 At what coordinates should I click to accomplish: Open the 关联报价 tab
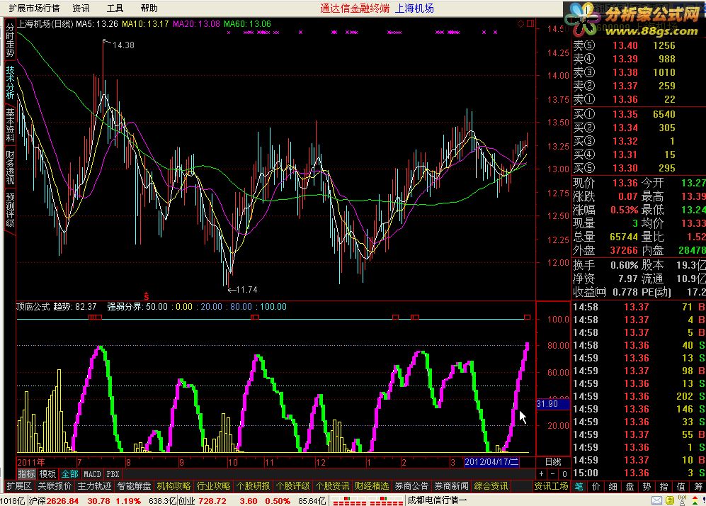coord(55,486)
